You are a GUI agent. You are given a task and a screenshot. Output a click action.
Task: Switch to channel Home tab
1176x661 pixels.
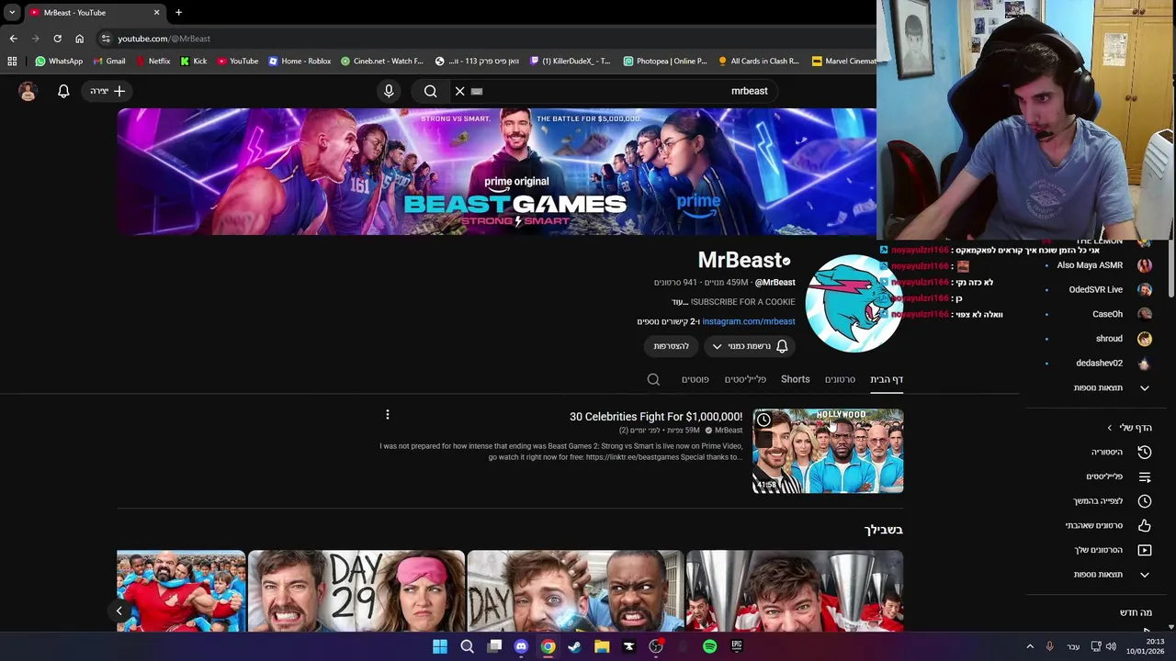887,379
